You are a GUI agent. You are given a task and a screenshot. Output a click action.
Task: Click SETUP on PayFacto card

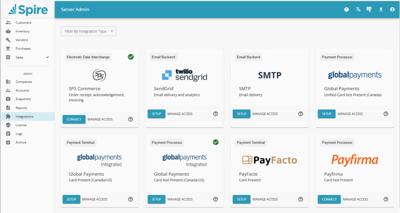[x=242, y=199]
